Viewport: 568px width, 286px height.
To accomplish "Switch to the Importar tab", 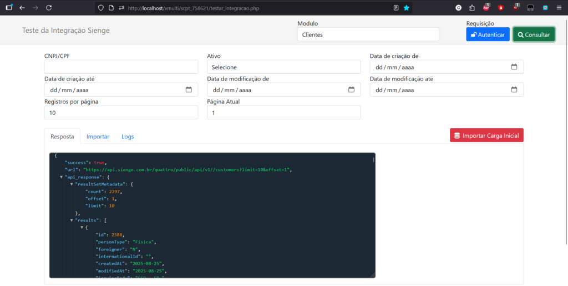I will [x=98, y=137].
